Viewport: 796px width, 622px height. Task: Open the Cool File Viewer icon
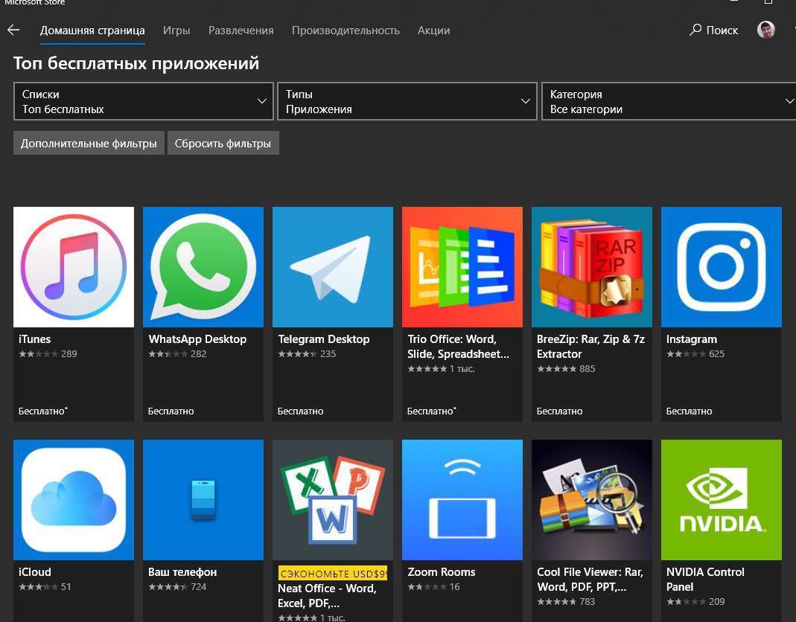[x=591, y=500]
